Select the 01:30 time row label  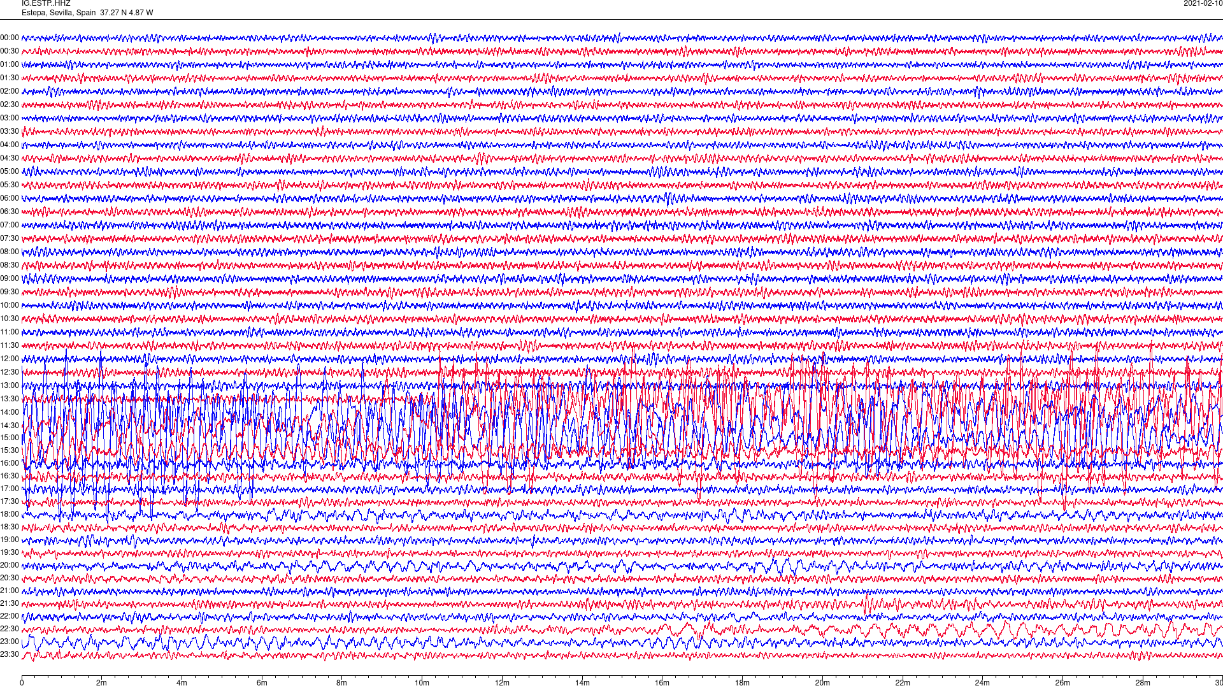(x=10, y=78)
